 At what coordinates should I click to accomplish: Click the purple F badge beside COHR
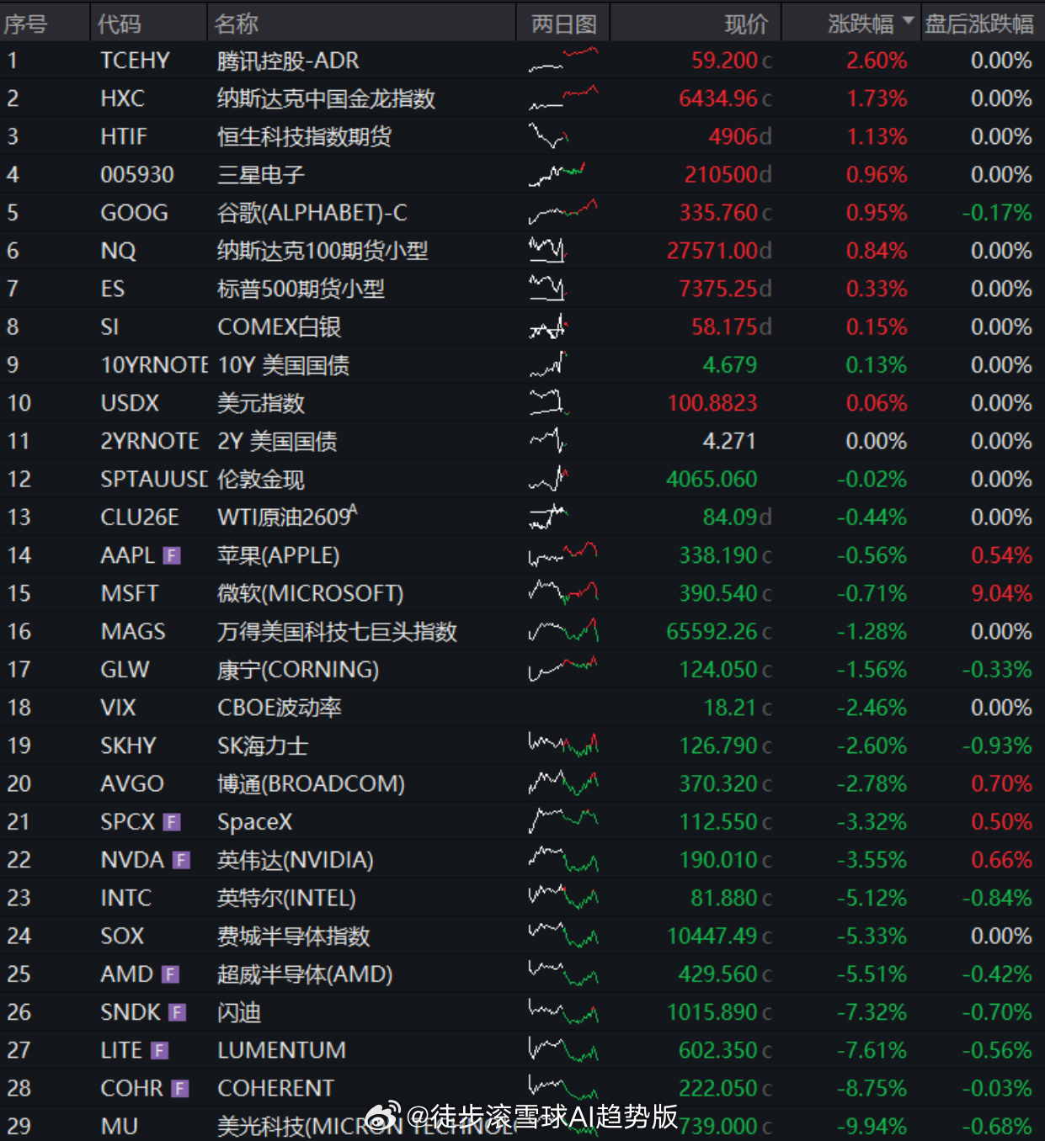click(x=179, y=1089)
